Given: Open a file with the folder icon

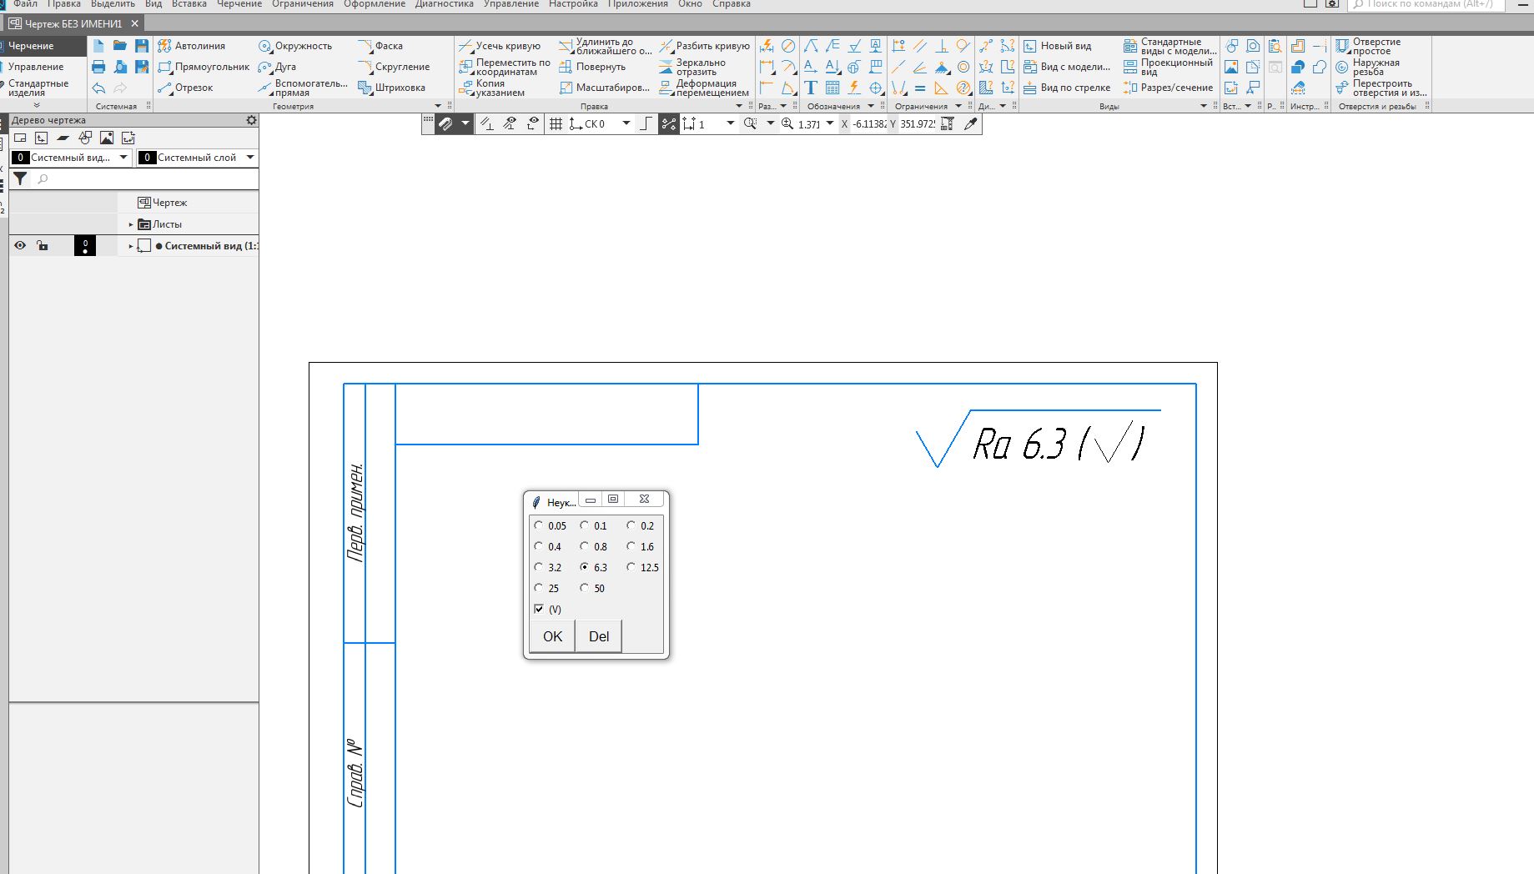Looking at the screenshot, I should (x=120, y=46).
